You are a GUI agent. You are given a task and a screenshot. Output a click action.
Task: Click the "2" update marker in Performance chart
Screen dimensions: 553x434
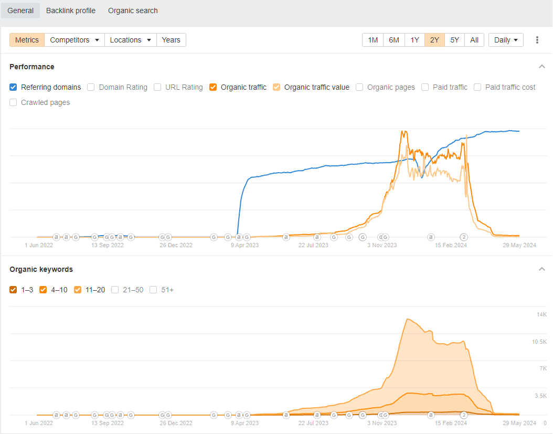pyautogui.click(x=464, y=237)
